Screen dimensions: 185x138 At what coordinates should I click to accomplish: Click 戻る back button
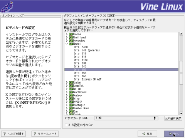point(147,134)
